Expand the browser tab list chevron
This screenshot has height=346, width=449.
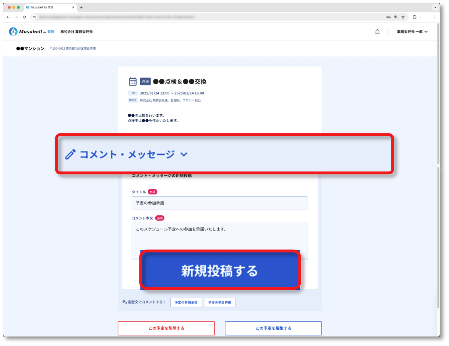pos(435,7)
